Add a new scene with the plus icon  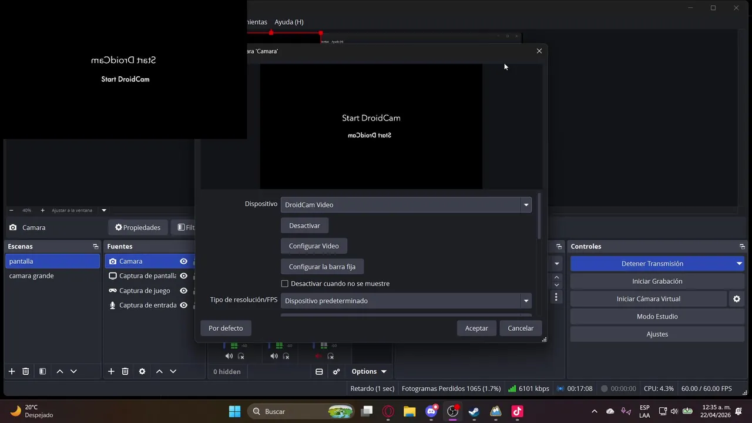[x=11, y=371]
